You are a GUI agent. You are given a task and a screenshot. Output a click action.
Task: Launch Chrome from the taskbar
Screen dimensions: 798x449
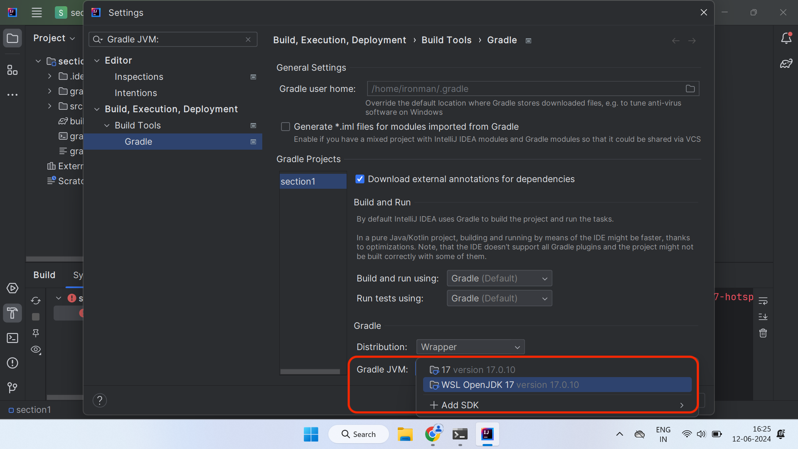click(433, 434)
